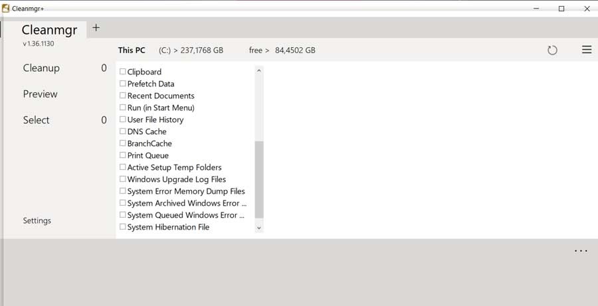
Task: Click the refresh icon next to drive info
Action: click(552, 50)
